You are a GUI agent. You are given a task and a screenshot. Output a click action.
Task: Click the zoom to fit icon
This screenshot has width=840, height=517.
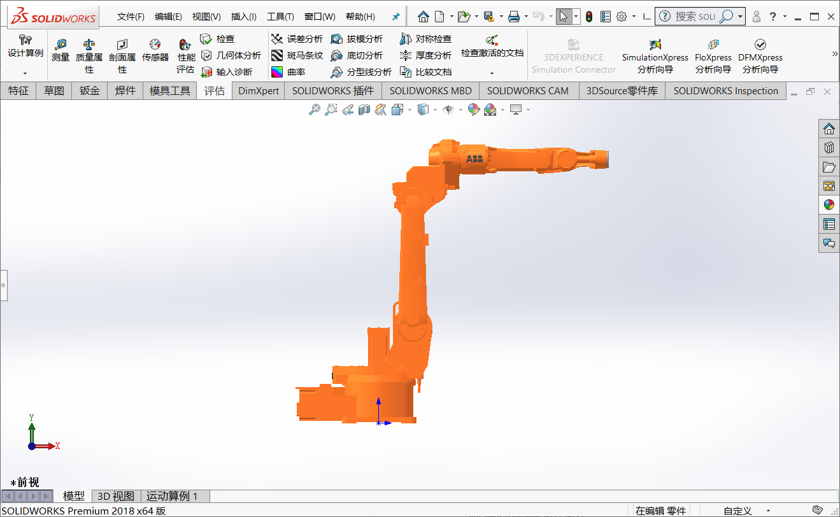point(314,110)
